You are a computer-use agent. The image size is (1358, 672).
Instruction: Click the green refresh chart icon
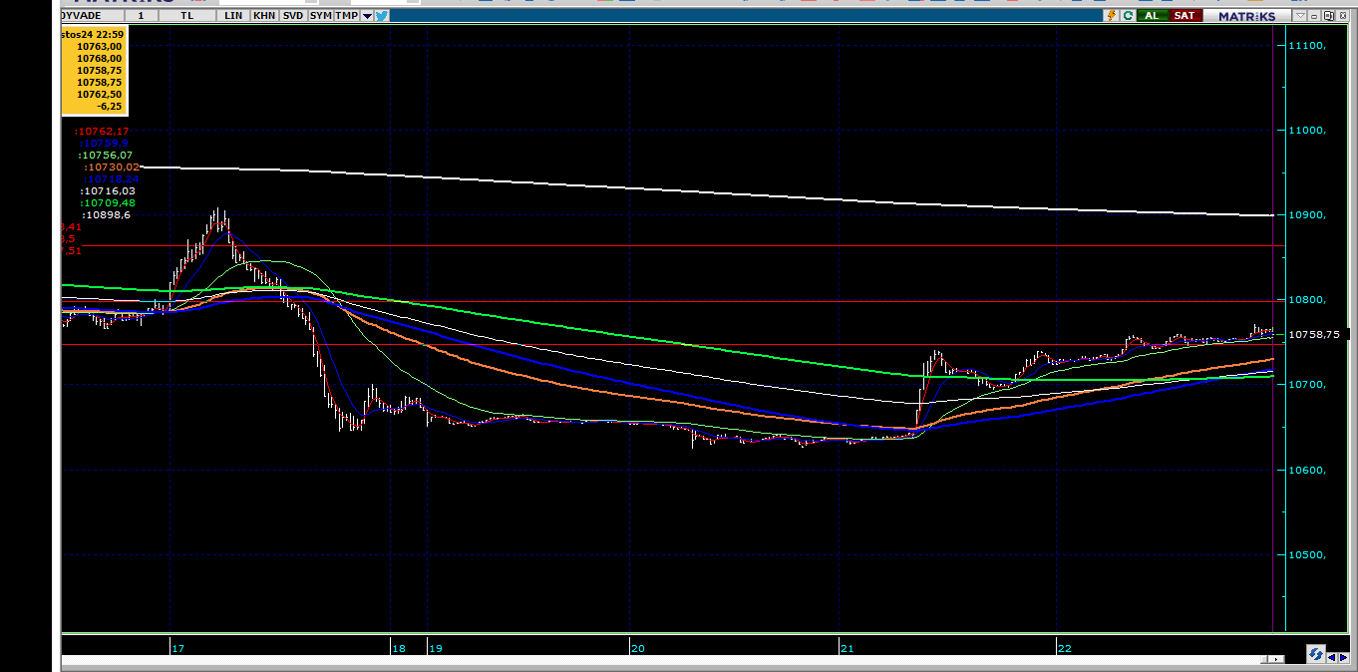(1128, 15)
